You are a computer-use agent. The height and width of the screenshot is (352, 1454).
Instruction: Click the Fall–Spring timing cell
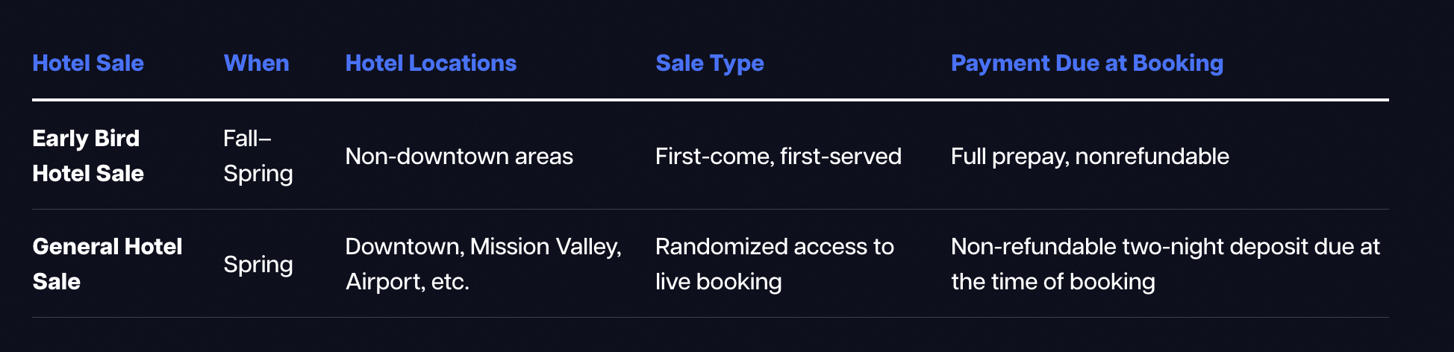coord(258,156)
